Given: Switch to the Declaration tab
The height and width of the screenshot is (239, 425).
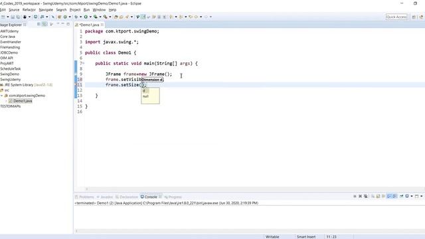Looking at the screenshot, I should tap(127, 197).
